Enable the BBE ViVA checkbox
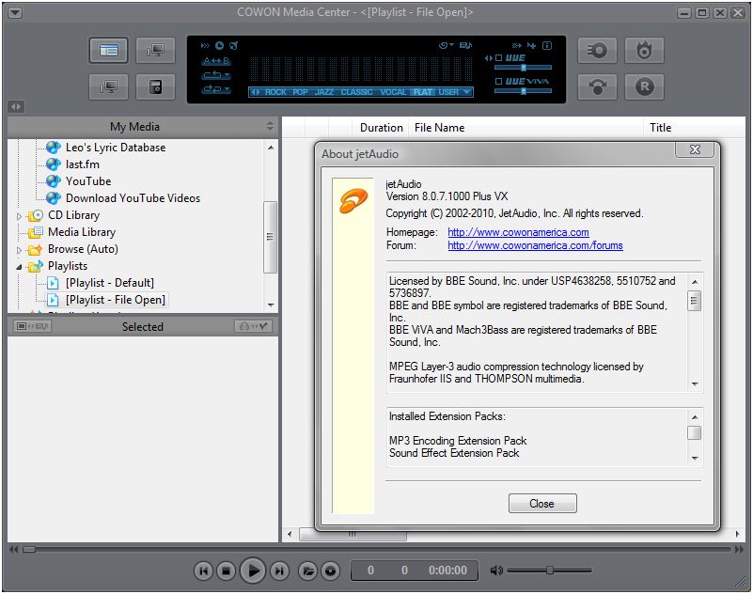Viewport: 753px width, 594px height. [498, 81]
